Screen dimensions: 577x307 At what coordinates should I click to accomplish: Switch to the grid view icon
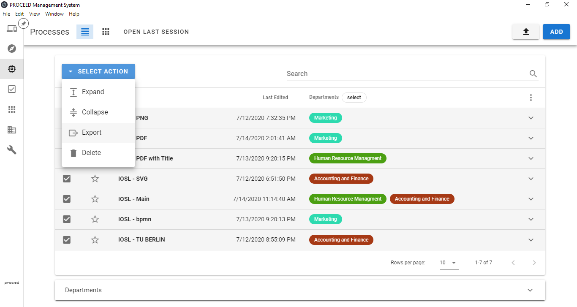106,32
